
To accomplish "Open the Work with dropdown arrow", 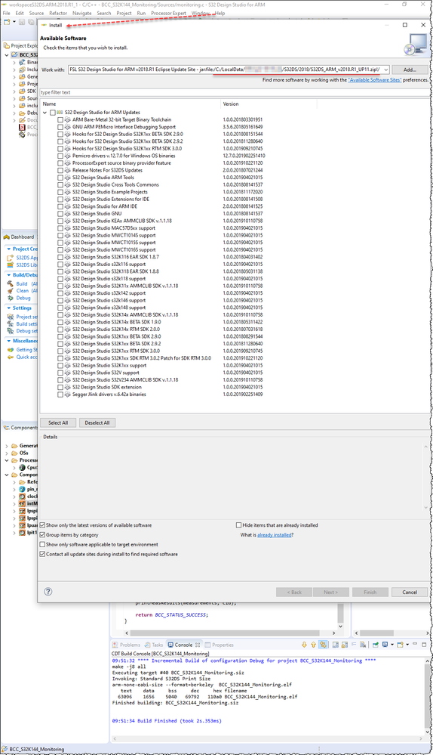I will (x=385, y=70).
